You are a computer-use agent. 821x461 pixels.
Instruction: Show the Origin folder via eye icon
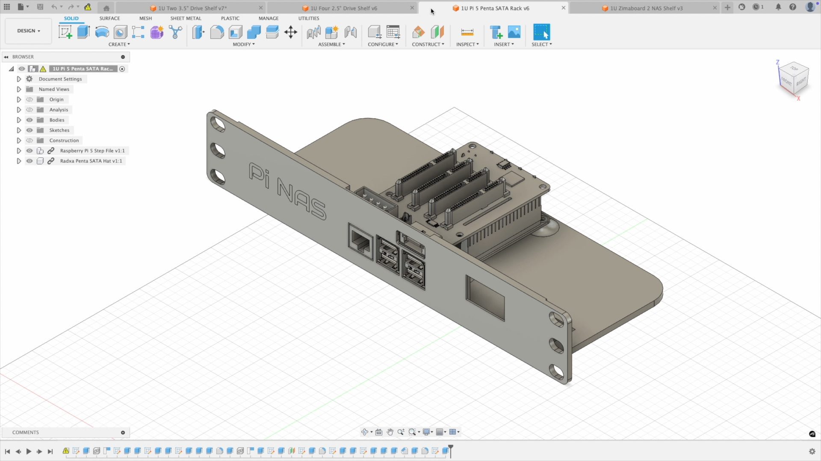30,99
